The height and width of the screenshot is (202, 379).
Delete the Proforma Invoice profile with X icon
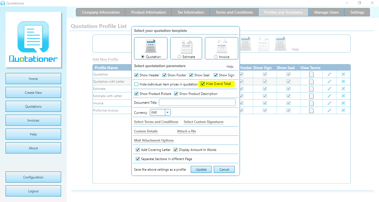point(343,110)
